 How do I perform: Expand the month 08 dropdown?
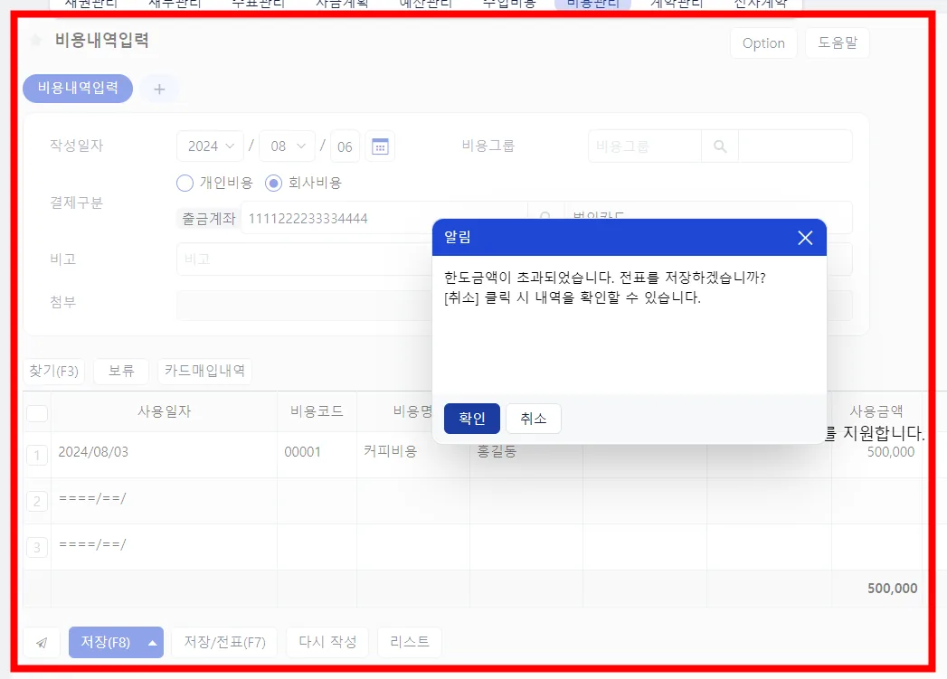288,146
